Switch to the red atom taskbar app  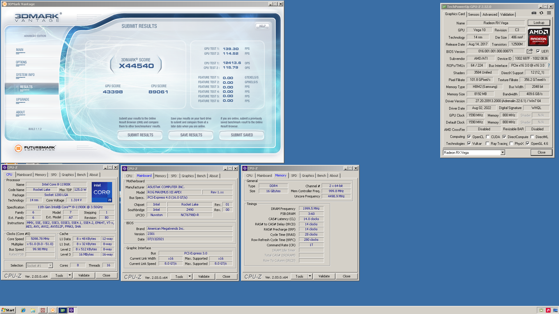pyautogui.click(x=43, y=310)
